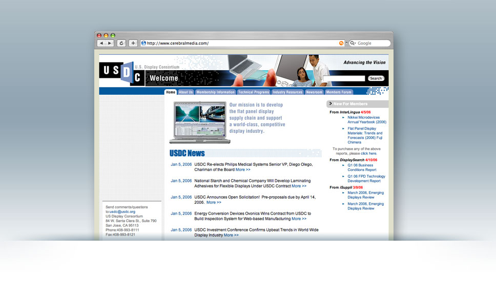The height and width of the screenshot is (297, 496).
Task: Click the USDC logo
Action: 122,73
